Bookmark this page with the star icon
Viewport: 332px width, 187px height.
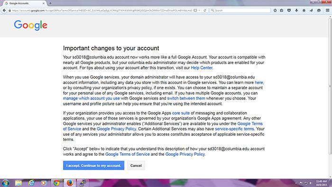pos(275,10)
